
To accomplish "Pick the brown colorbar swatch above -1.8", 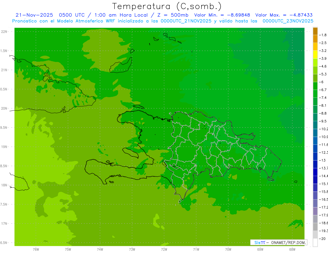I will coord(315,31).
